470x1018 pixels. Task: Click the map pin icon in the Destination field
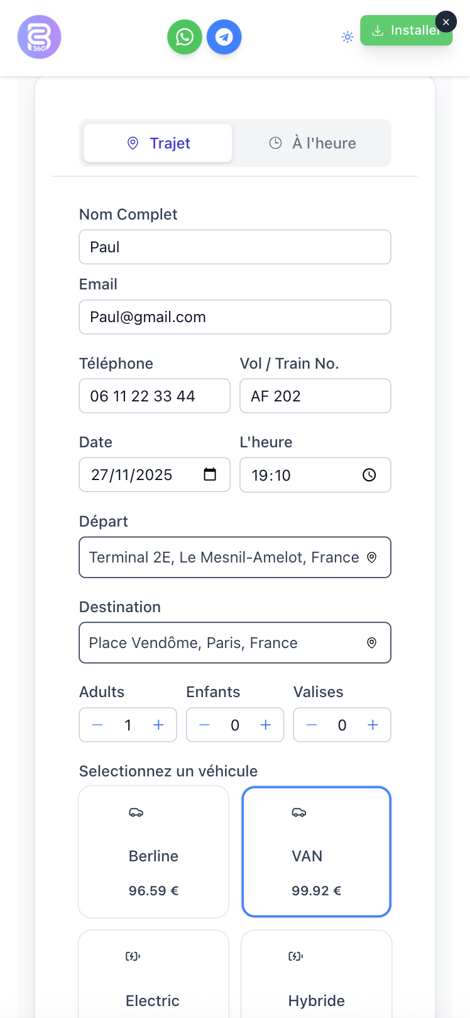click(x=372, y=642)
